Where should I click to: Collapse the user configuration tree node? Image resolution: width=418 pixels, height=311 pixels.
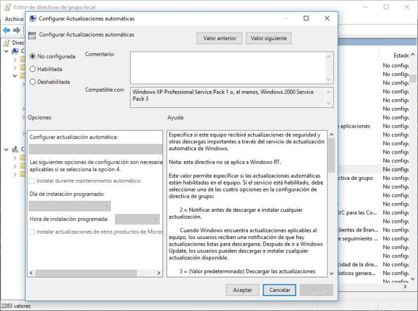(x=6, y=149)
